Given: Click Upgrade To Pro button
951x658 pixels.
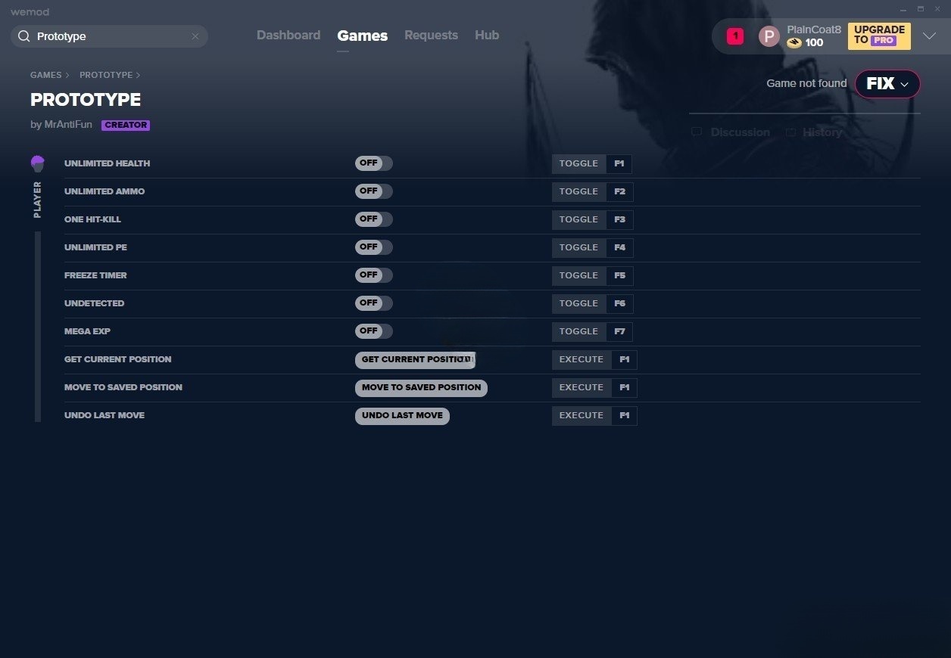Looking at the screenshot, I should point(879,36).
